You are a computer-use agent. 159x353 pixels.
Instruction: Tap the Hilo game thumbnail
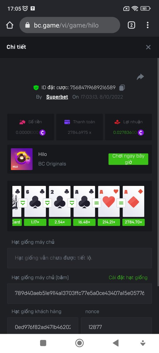point(21,159)
